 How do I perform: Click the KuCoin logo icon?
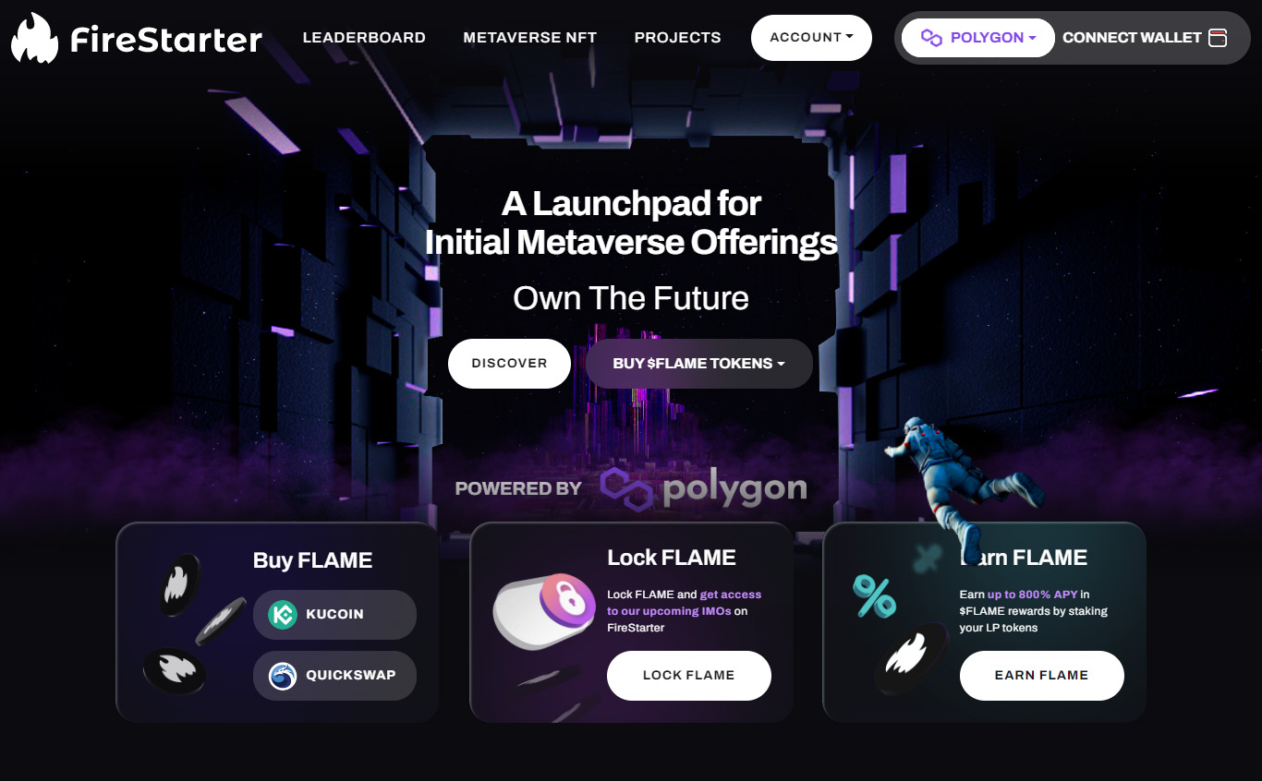[283, 614]
